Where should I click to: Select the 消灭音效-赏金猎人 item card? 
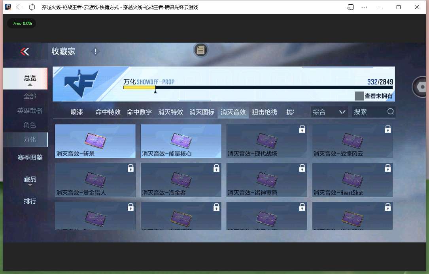point(95,180)
